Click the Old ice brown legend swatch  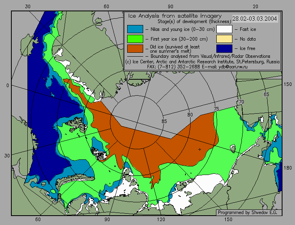135,48
